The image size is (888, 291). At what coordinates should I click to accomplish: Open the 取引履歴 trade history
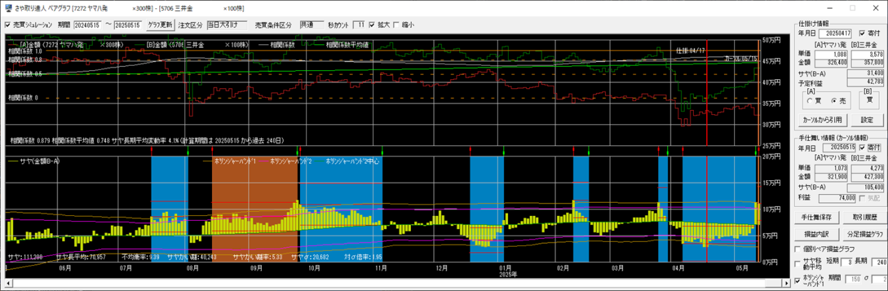[864, 217]
